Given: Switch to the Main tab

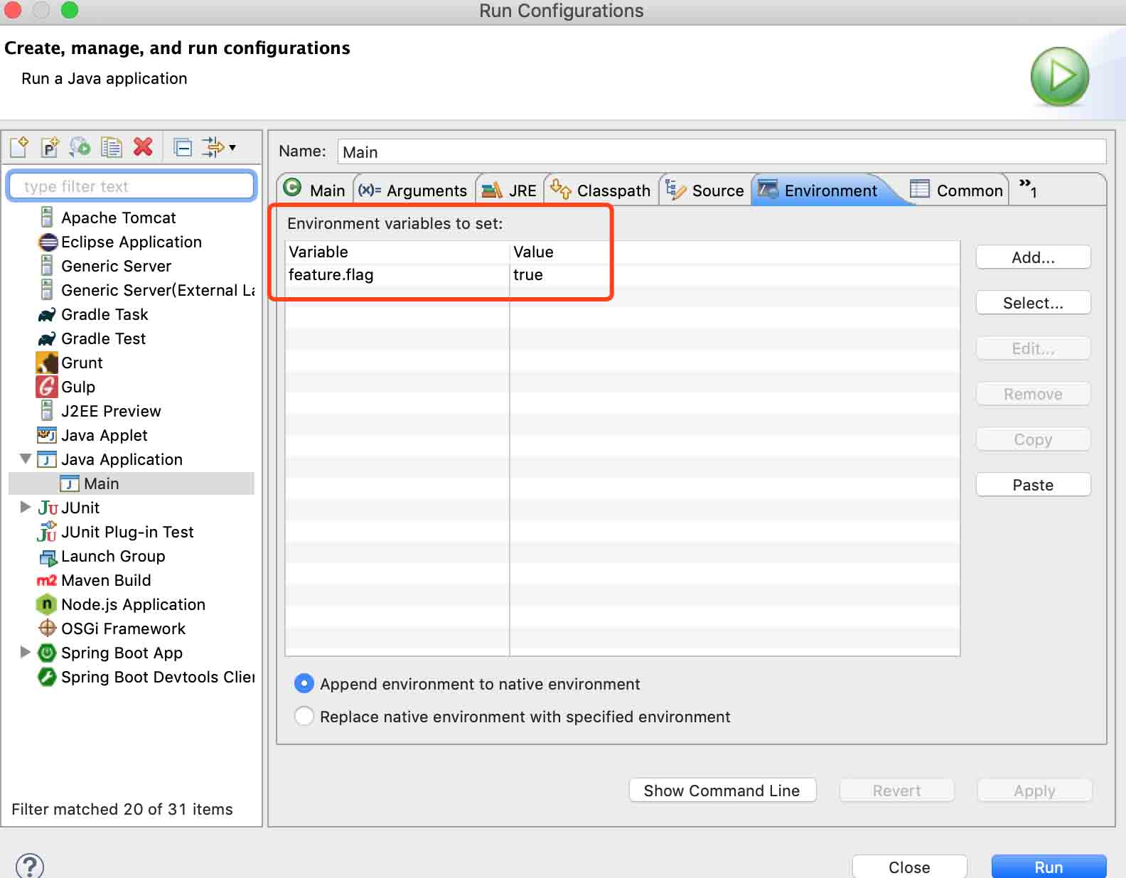Looking at the screenshot, I should pos(314,189).
